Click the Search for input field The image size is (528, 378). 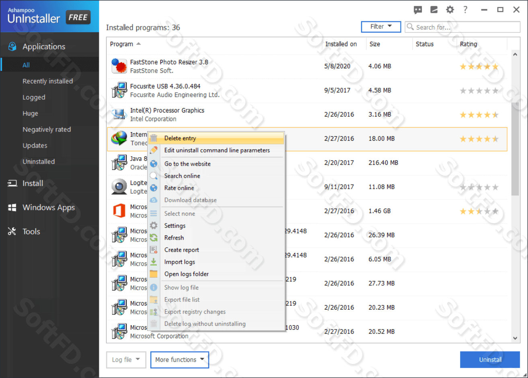click(x=462, y=27)
